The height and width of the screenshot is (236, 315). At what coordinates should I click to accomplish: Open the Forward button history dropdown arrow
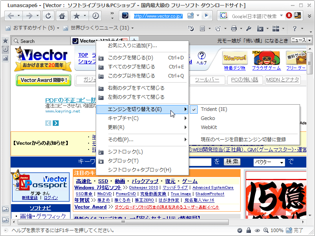(37, 16)
